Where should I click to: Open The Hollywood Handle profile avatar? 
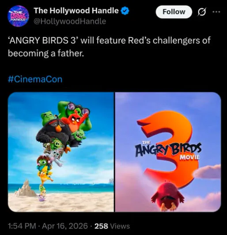[x=18, y=16]
